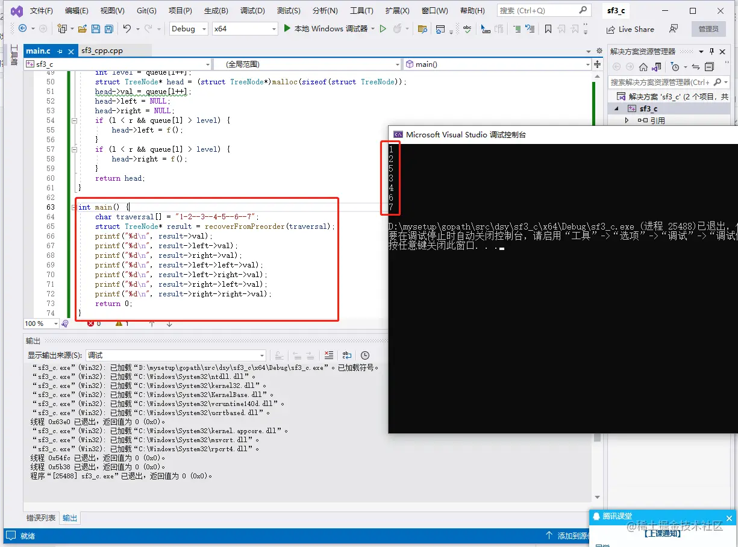Image resolution: width=738 pixels, height=547 pixels.
Task: Toggle word wrap in the 输出 panel
Action: [x=347, y=355]
